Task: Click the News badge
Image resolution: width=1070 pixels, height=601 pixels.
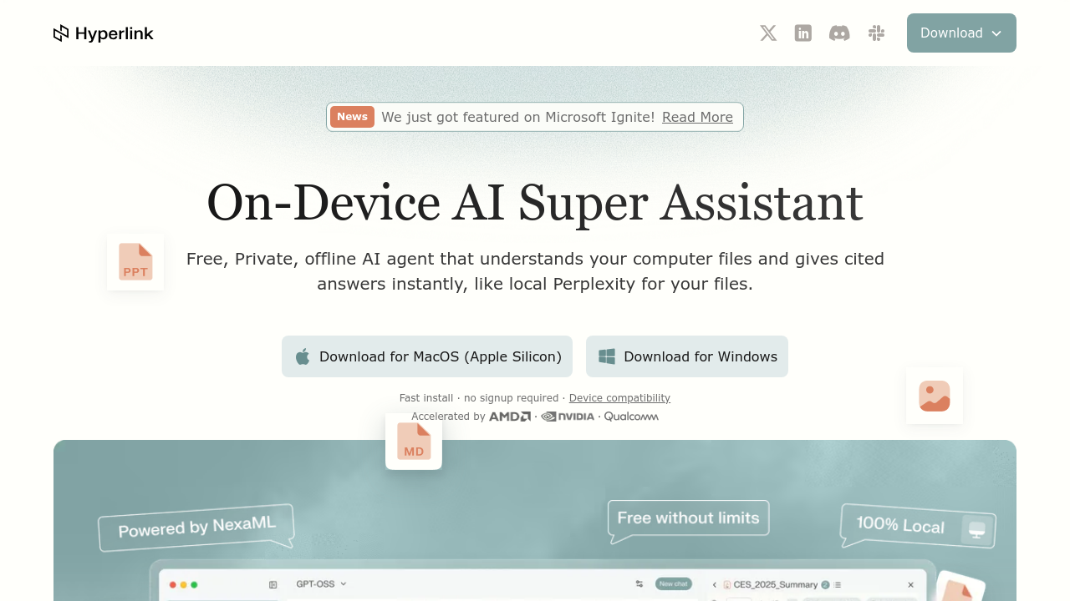Action: (352, 117)
